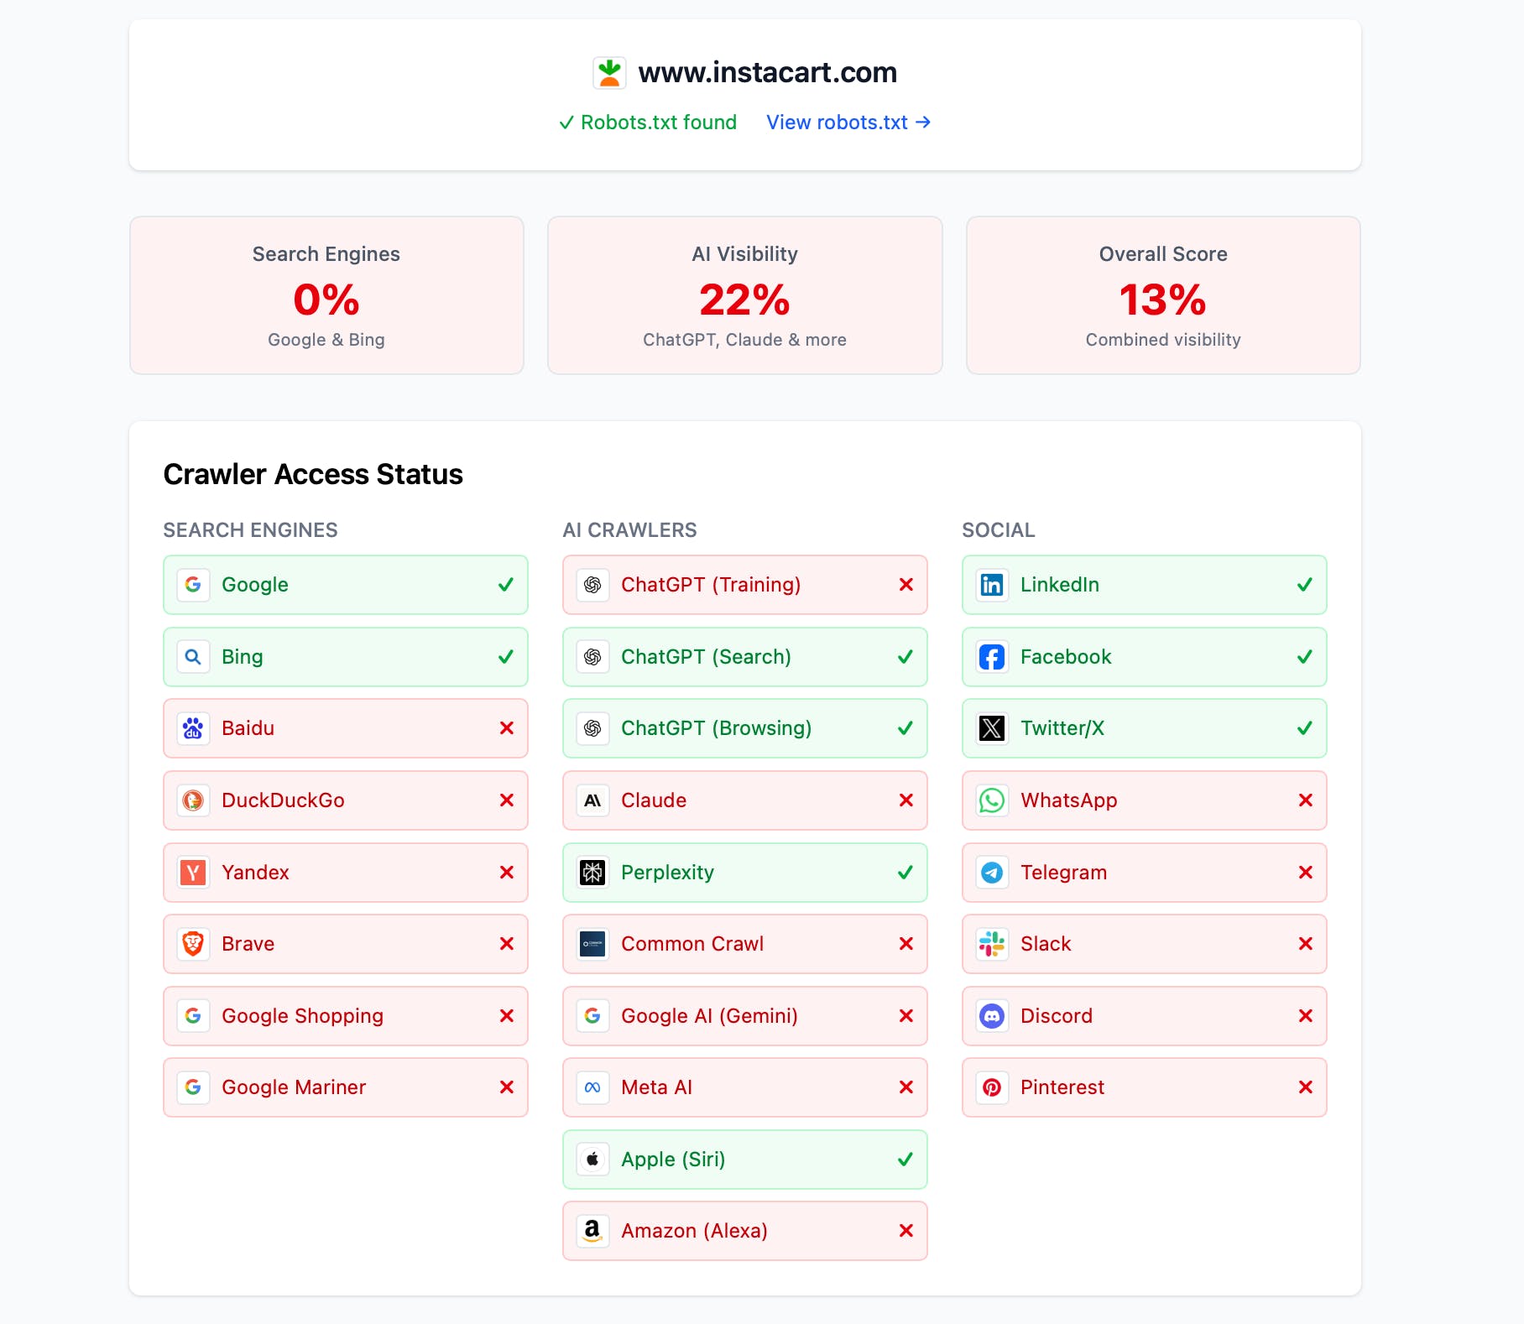Image resolution: width=1524 pixels, height=1324 pixels.
Task: Click the Google AI (Gemini) label text
Action: [x=709, y=1016]
